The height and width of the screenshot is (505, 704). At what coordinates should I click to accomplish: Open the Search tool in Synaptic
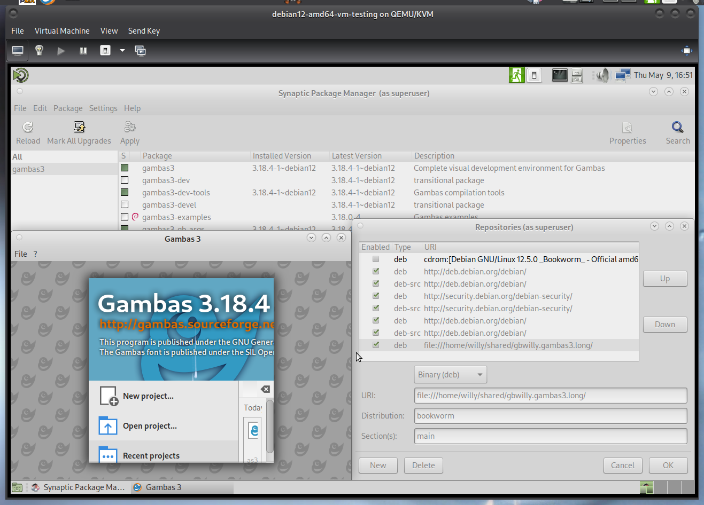point(677,127)
